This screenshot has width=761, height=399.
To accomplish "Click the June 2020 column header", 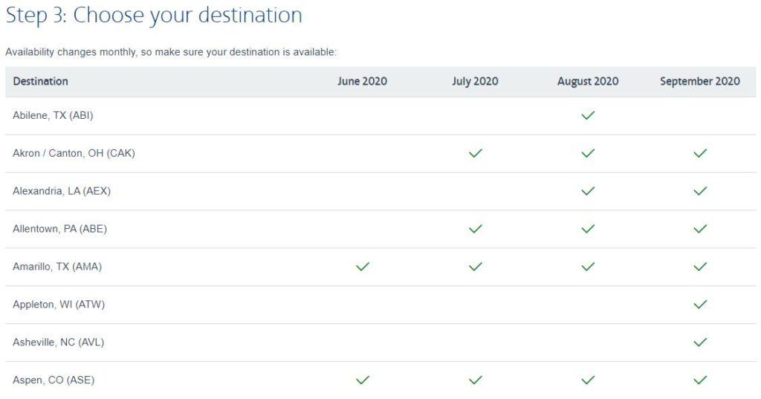I will [x=363, y=81].
